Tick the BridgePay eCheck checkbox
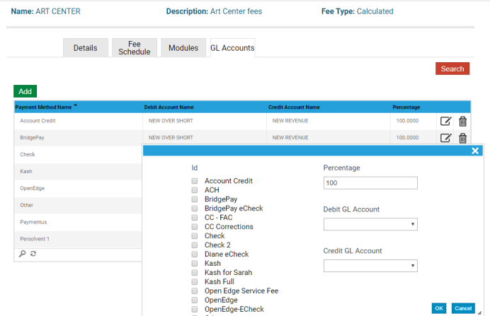The image size is (490, 316). (194, 209)
